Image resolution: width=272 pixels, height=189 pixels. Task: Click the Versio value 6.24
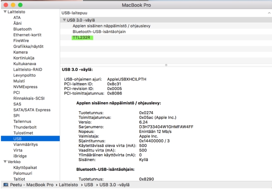click(143, 122)
